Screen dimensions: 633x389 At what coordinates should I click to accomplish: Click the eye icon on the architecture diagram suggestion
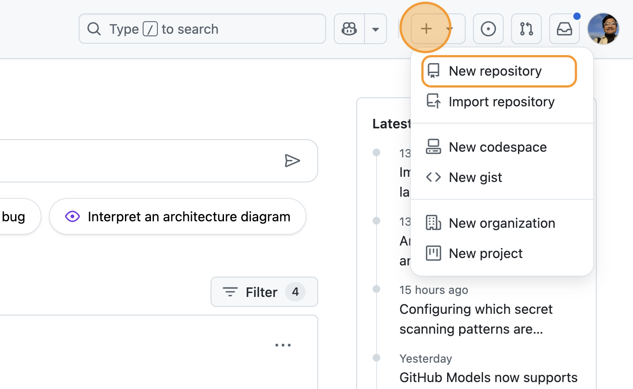73,216
